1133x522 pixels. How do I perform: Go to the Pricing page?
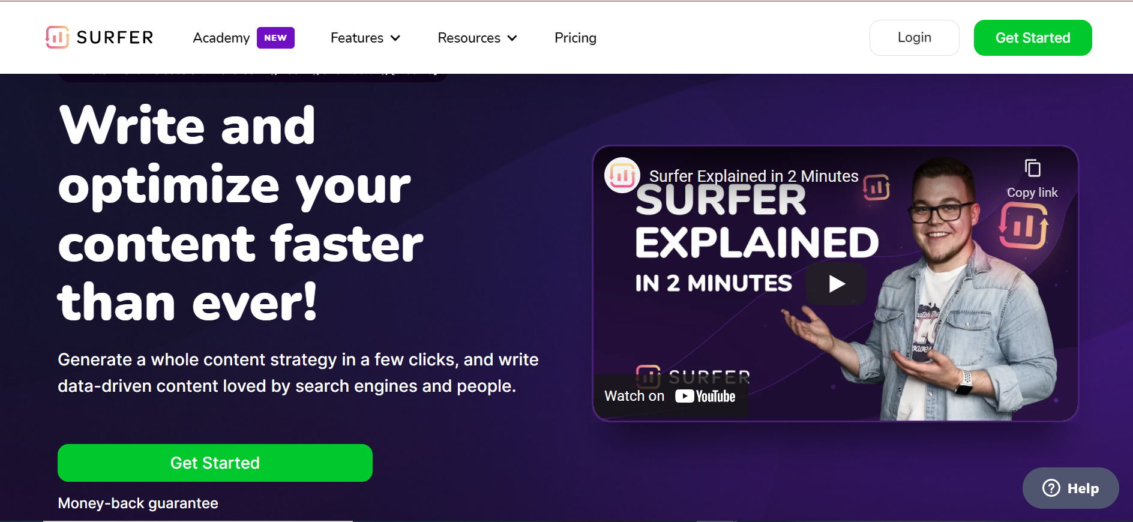coord(576,38)
